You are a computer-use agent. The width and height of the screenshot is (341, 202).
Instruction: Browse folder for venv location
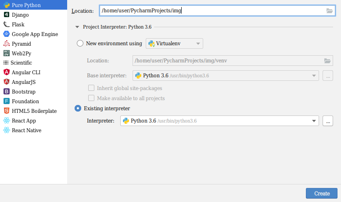327,61
